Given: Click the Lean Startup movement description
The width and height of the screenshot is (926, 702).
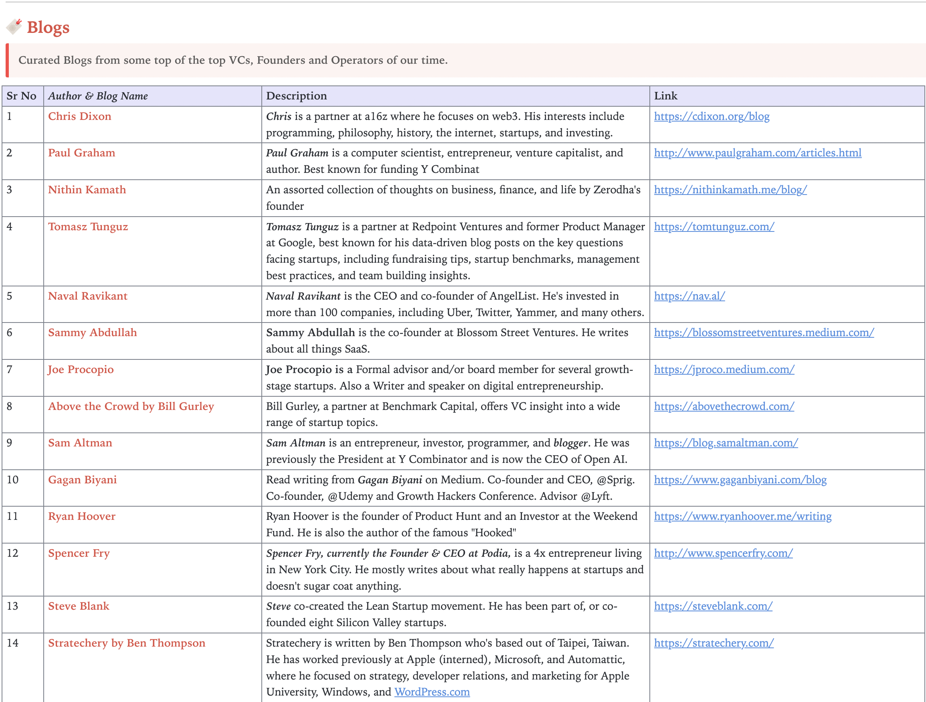Looking at the screenshot, I should click(x=442, y=615).
